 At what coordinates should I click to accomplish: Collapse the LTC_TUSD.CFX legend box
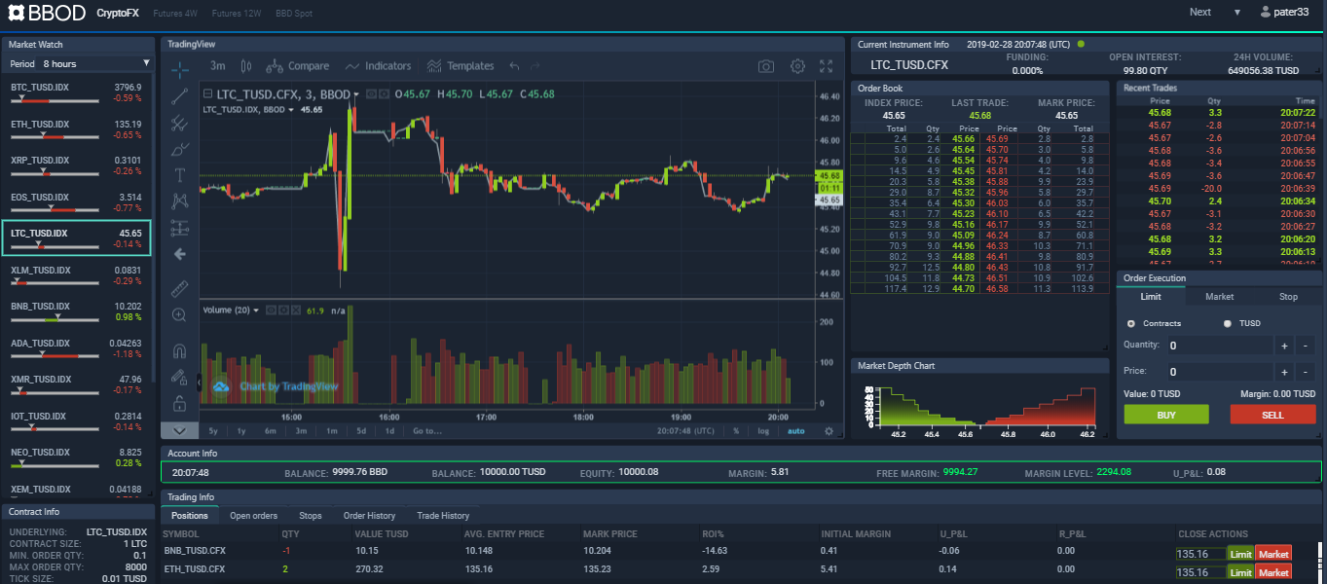pos(205,94)
